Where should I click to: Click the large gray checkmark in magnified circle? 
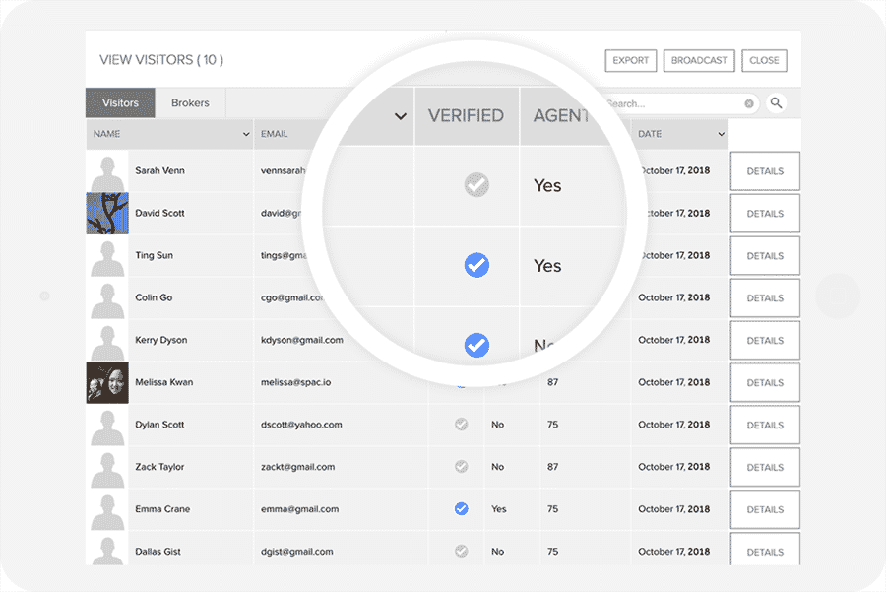(x=476, y=184)
